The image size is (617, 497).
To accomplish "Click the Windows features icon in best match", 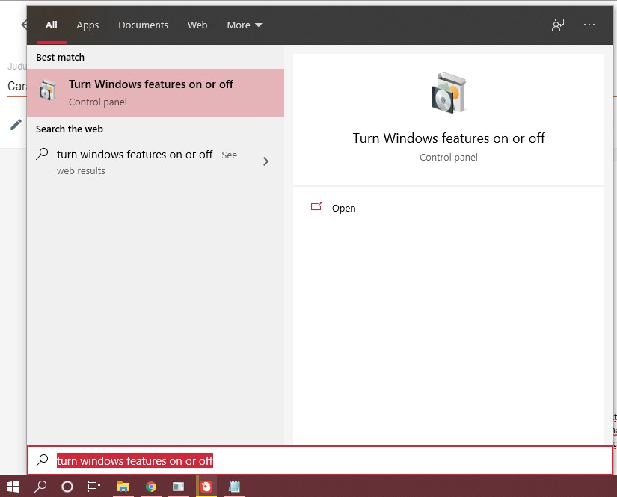I will point(48,90).
